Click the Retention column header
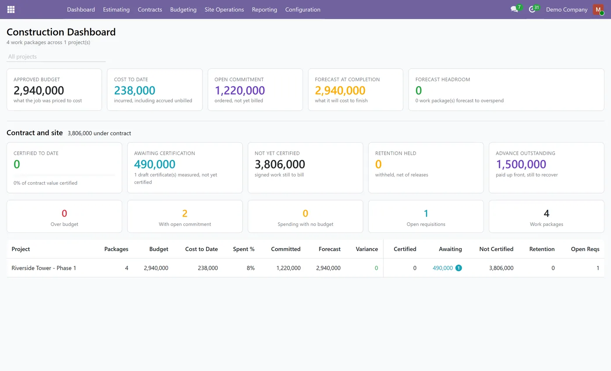The width and height of the screenshot is (611, 371). [x=542, y=249]
